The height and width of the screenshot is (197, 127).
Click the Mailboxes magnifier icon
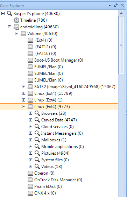point(37,140)
